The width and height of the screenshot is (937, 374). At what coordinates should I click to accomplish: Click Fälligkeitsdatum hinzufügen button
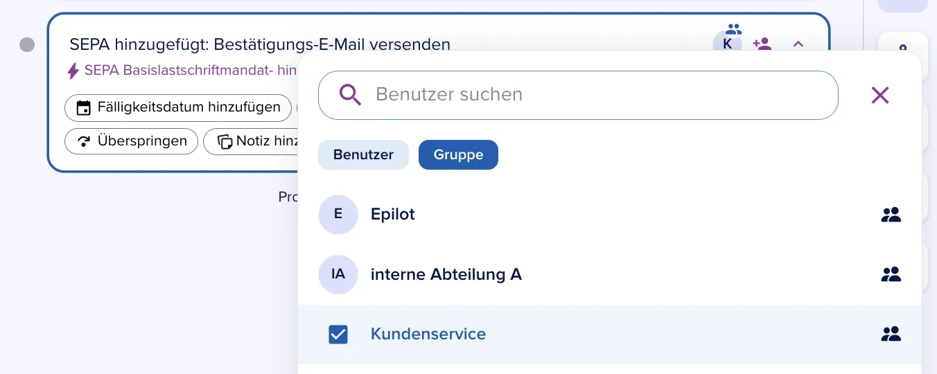click(x=178, y=107)
